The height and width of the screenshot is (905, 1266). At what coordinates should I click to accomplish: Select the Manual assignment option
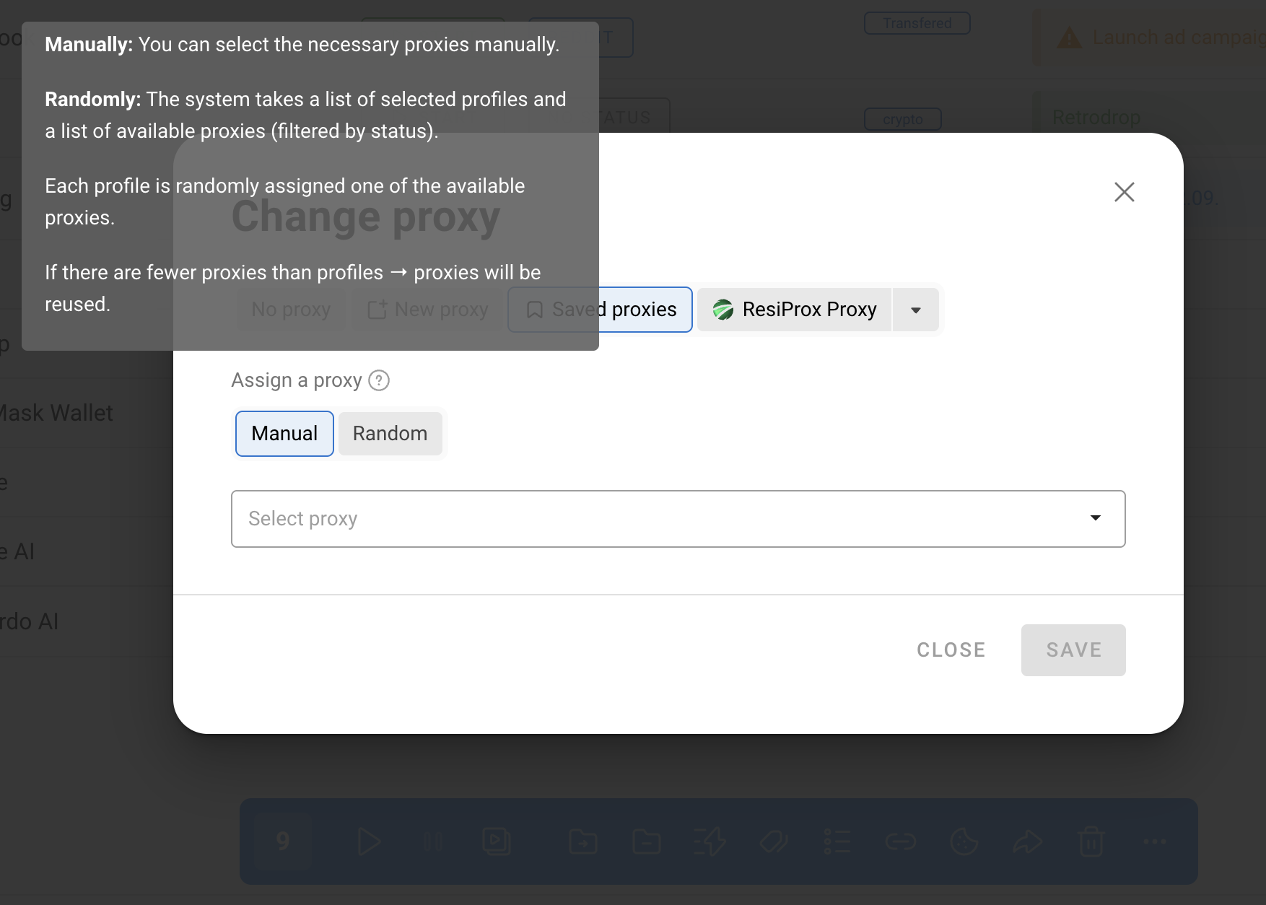pos(284,434)
